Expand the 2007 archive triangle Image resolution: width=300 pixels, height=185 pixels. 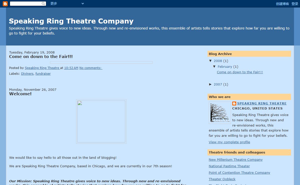coord(210,84)
